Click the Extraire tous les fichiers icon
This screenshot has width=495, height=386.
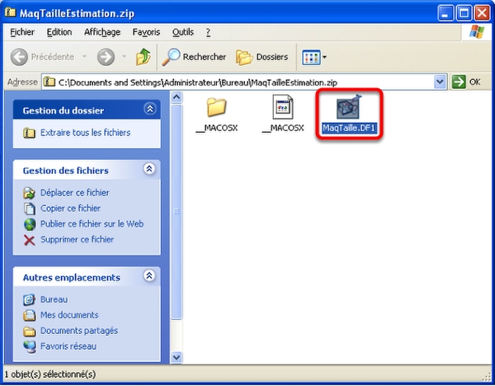coord(30,133)
